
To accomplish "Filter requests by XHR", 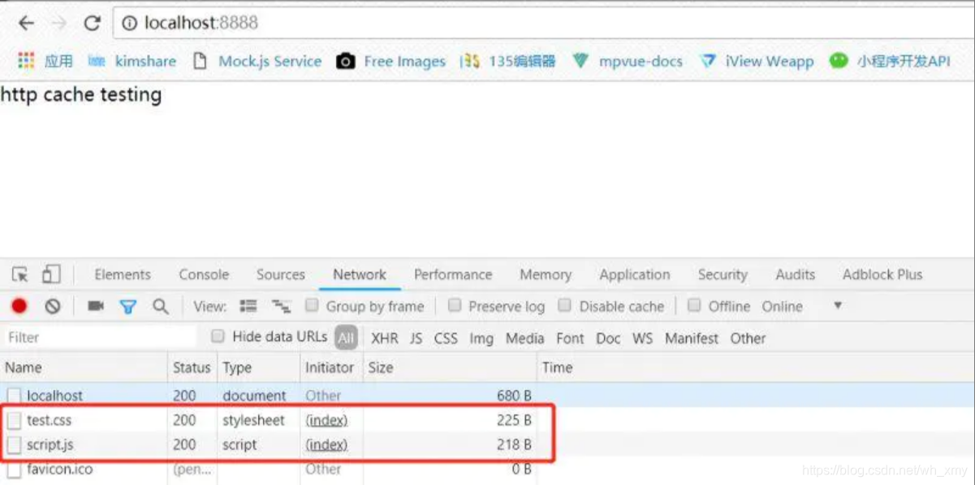I will pyautogui.click(x=385, y=338).
